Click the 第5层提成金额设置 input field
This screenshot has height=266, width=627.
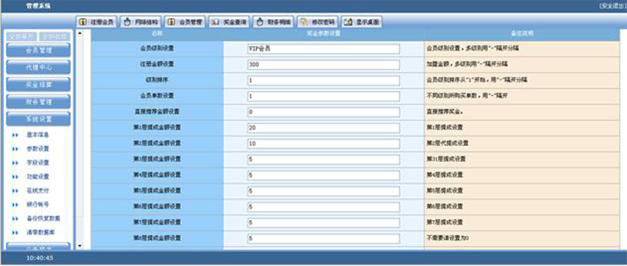click(x=323, y=191)
